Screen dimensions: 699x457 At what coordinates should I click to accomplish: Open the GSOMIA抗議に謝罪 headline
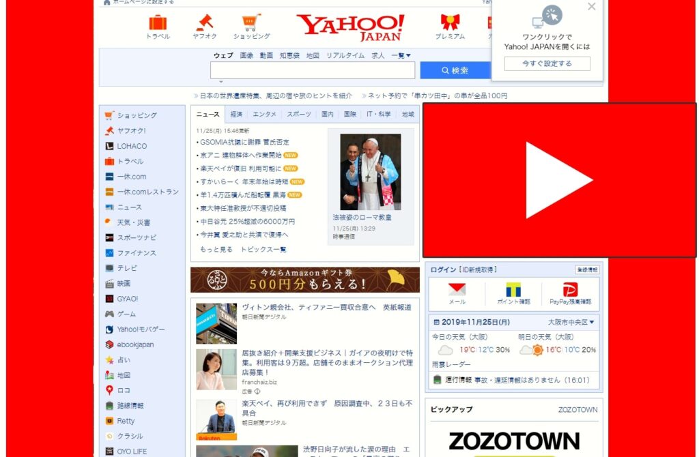click(x=244, y=142)
